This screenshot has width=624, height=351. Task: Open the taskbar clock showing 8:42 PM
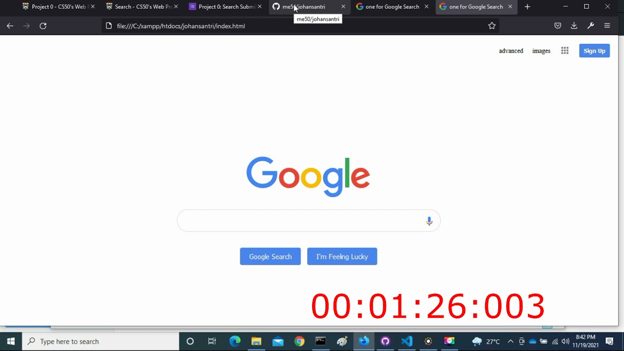[585, 341]
